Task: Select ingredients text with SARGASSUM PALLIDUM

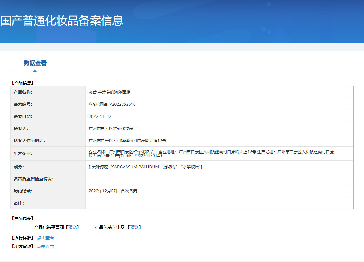Action: tap(145, 167)
